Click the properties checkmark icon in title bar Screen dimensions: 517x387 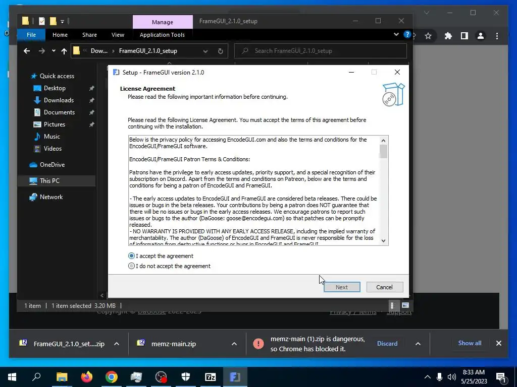(x=42, y=21)
